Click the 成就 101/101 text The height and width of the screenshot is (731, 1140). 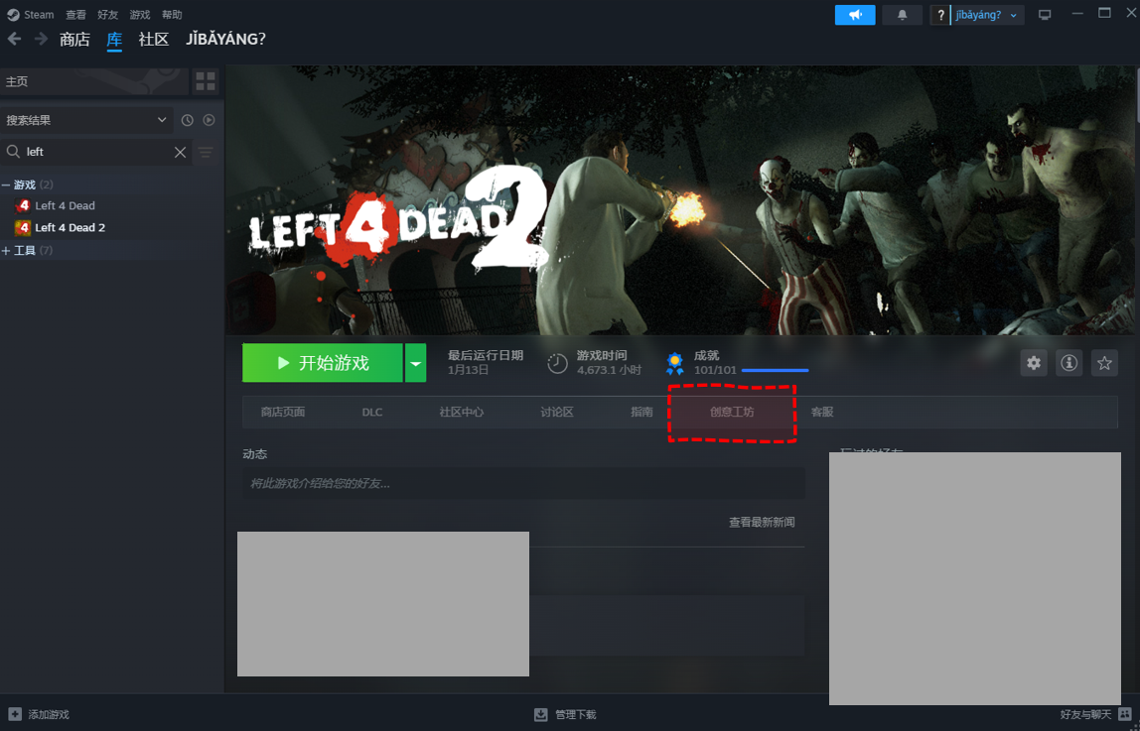[715, 362]
